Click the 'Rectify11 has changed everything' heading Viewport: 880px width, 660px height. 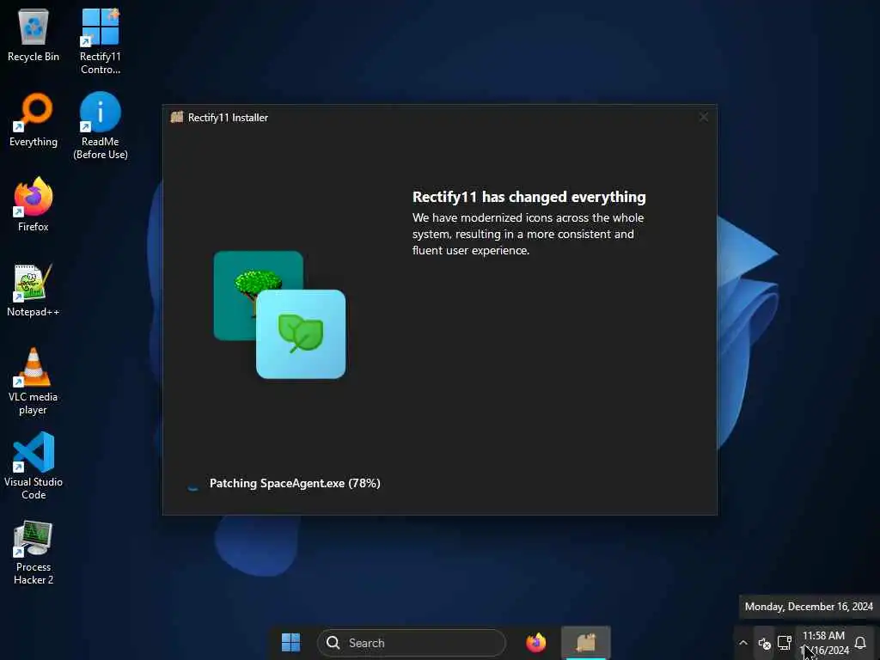pyautogui.click(x=529, y=197)
